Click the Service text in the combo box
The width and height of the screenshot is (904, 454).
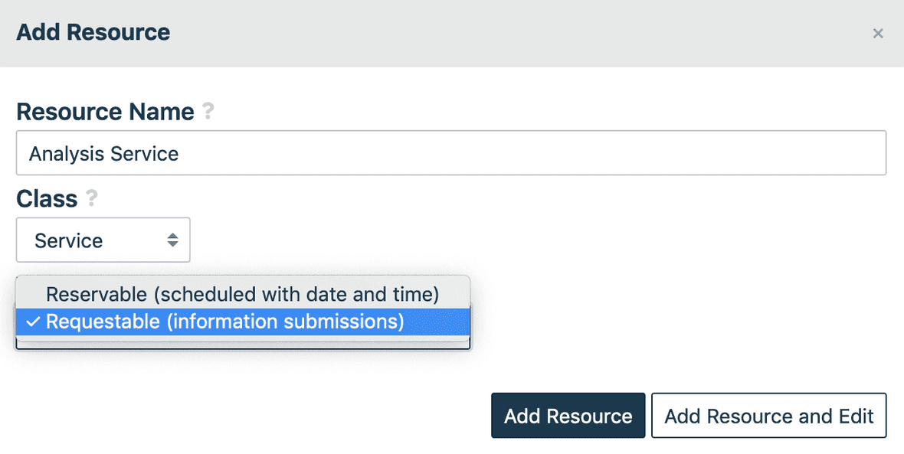[x=67, y=240]
